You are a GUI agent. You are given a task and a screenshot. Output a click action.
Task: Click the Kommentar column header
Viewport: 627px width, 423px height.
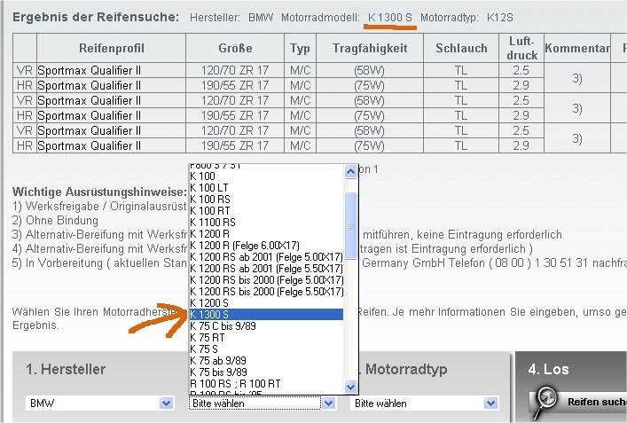[577, 48]
